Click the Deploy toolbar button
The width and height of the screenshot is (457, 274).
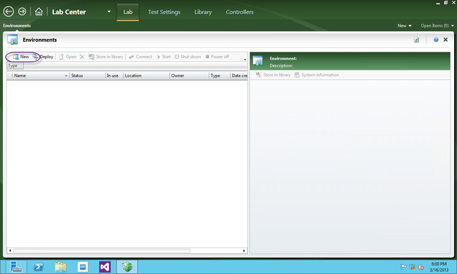43,57
